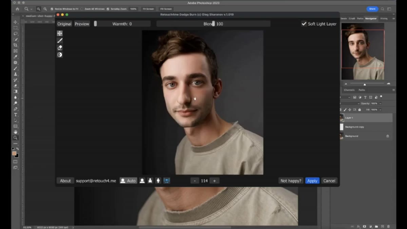Open the Layers panel menu
The image size is (407, 229).
394,90
